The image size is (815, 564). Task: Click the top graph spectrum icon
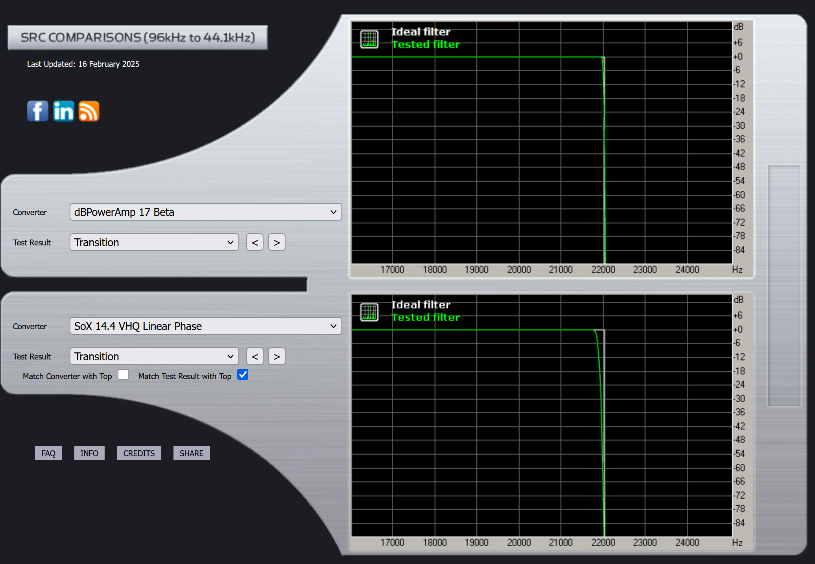click(x=369, y=39)
